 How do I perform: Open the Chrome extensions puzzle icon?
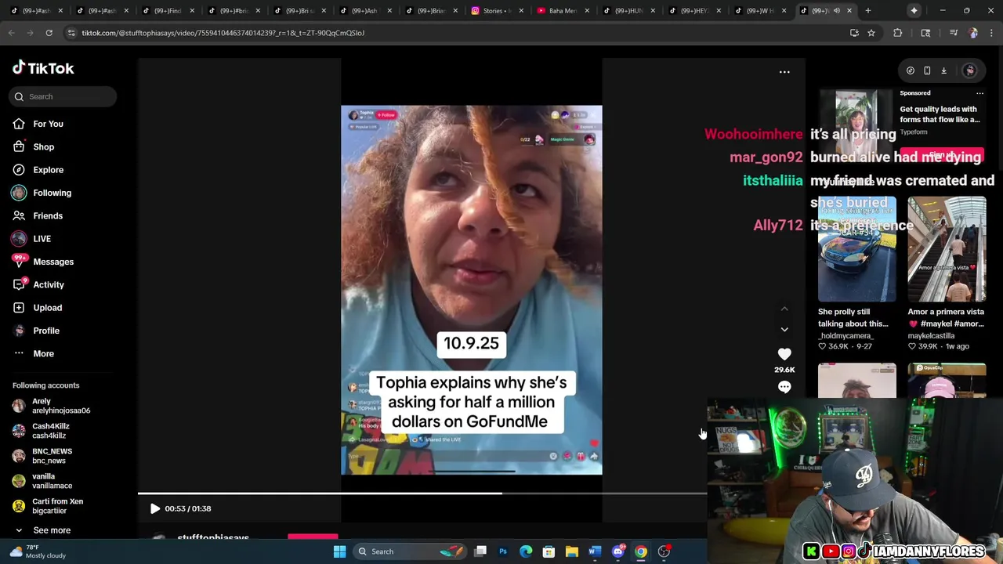pyautogui.click(x=898, y=33)
